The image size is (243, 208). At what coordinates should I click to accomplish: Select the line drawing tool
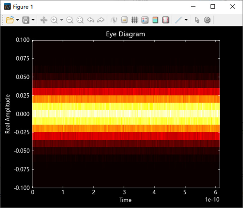(x=179, y=20)
